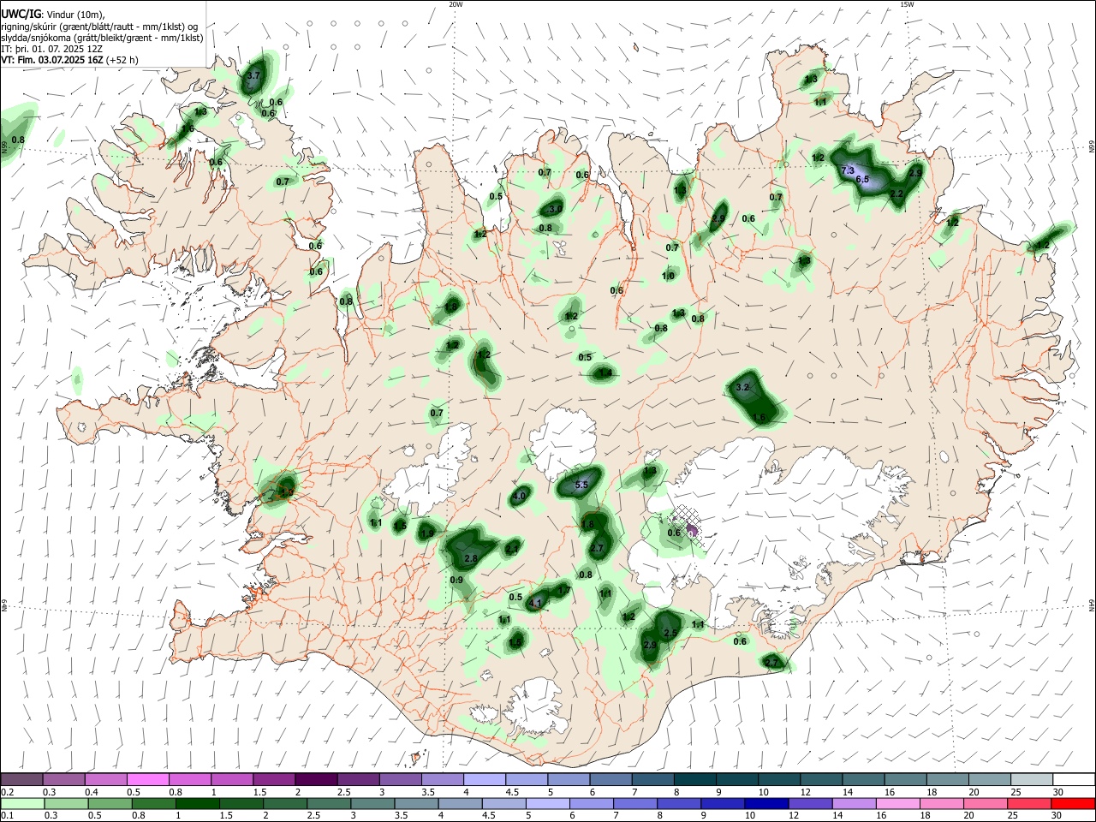The width and height of the screenshot is (1096, 822).
Task: Click the 2.5 precipitation value on the map
Action: pos(670,634)
